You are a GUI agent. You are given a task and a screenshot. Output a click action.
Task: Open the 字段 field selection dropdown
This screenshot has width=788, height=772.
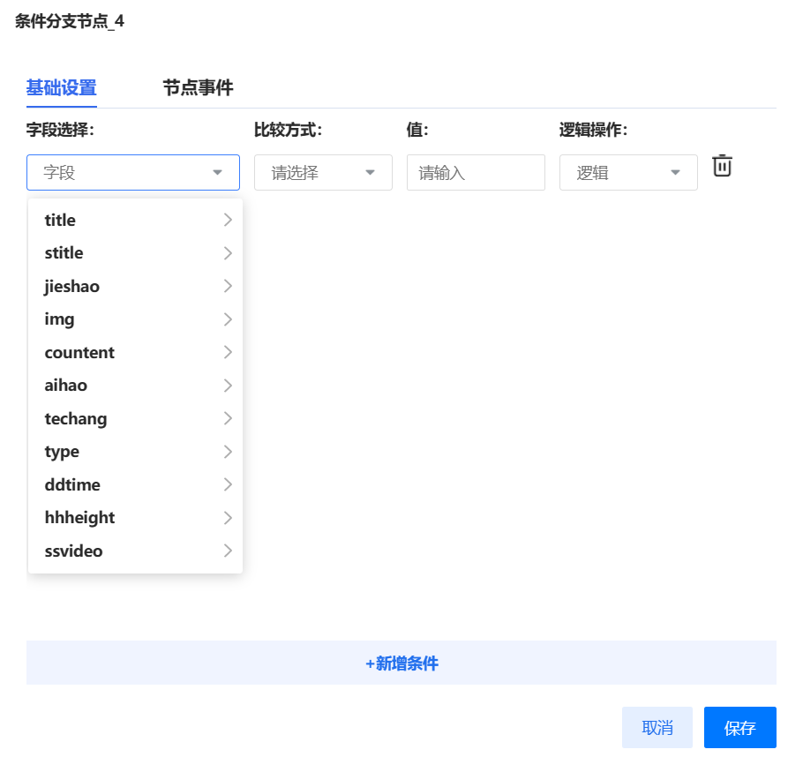click(x=133, y=173)
